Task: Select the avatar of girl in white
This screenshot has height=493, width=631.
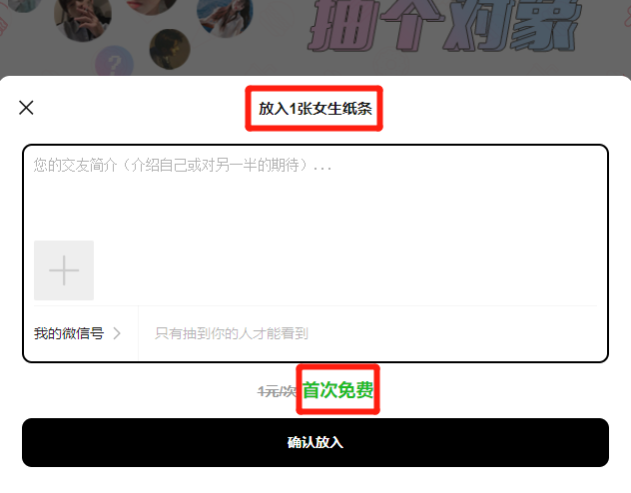Action: 225,17
